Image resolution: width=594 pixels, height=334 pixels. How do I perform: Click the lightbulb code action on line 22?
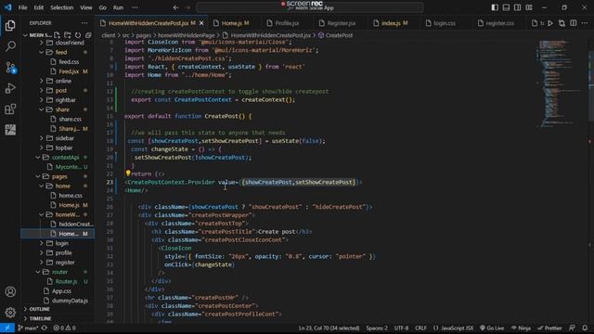click(x=128, y=173)
